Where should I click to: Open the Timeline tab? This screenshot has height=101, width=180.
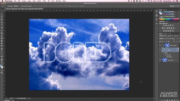(12, 100)
